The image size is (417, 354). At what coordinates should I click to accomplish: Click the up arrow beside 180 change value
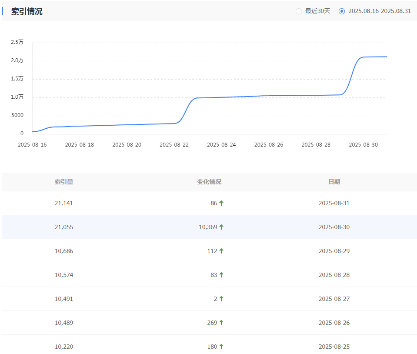click(x=222, y=346)
